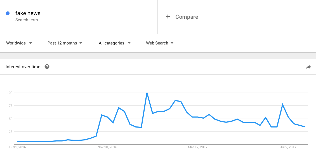Click the blue dot next to fake news
Image resolution: width=316 pixels, height=167 pixels.
[x=8, y=13]
